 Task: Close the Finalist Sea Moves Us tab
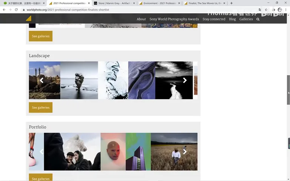pos(224,3)
